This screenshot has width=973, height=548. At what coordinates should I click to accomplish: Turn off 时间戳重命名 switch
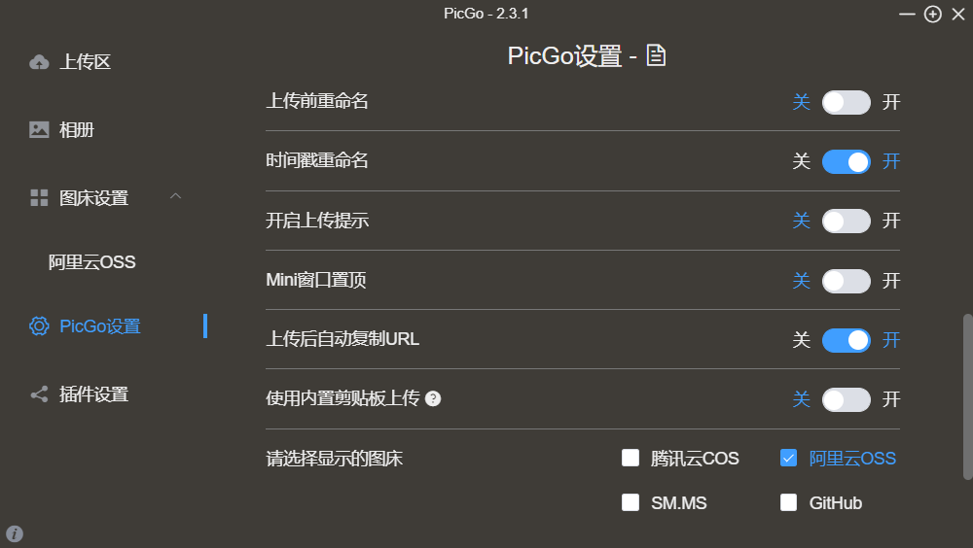(x=846, y=161)
